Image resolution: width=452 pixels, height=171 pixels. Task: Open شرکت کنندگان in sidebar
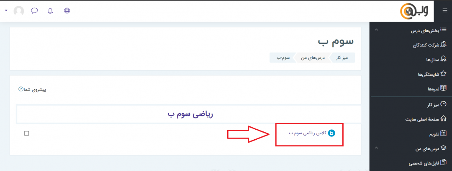point(430,45)
